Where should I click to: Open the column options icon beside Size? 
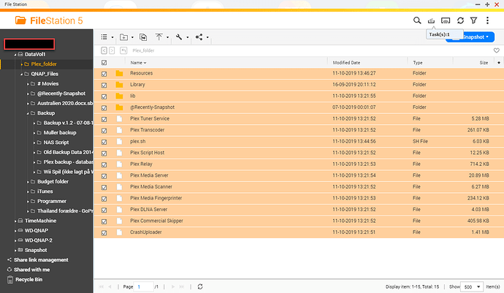[499, 63]
